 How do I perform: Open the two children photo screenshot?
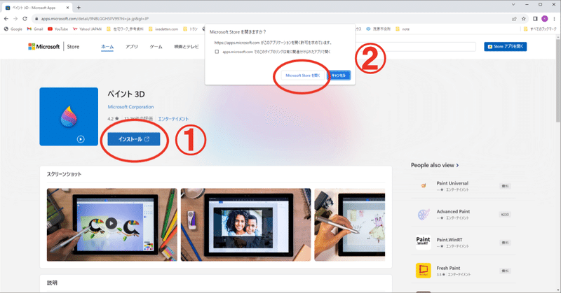coord(246,225)
